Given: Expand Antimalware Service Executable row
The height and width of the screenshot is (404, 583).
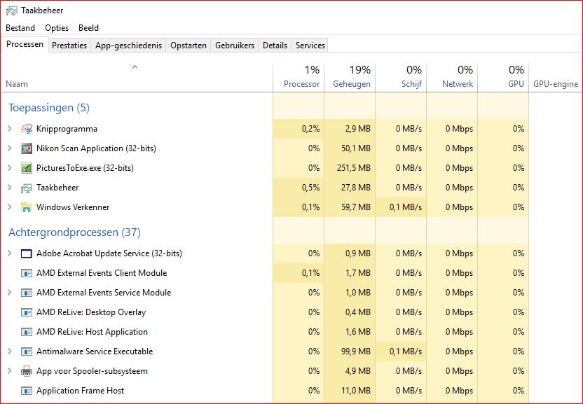Looking at the screenshot, I should coord(10,351).
